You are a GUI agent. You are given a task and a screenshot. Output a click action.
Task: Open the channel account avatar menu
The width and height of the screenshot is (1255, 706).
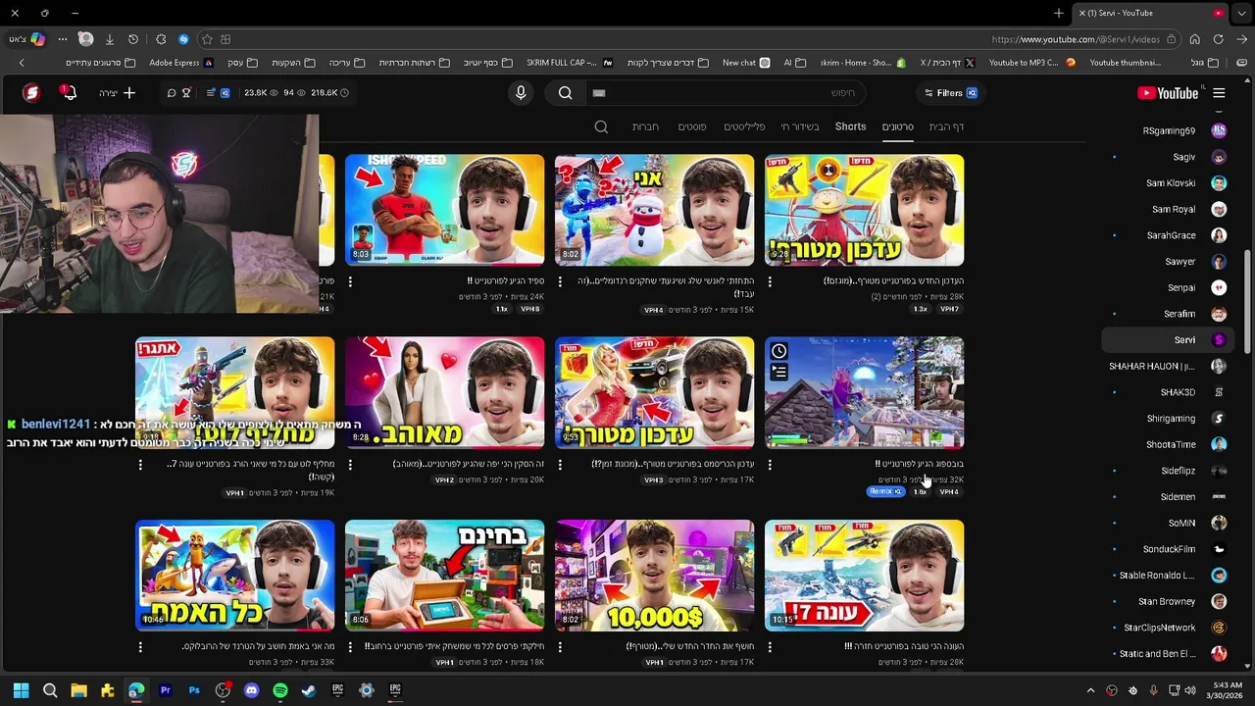tap(31, 93)
